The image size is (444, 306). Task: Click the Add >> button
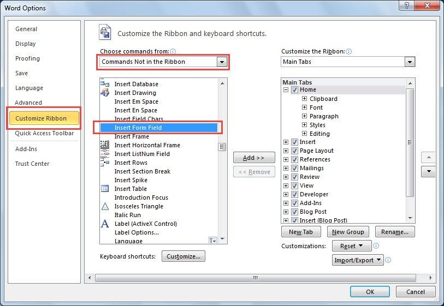click(x=254, y=158)
